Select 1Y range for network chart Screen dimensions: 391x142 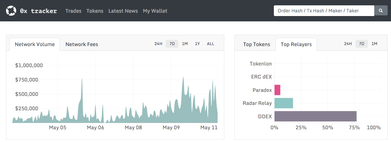[197, 44]
